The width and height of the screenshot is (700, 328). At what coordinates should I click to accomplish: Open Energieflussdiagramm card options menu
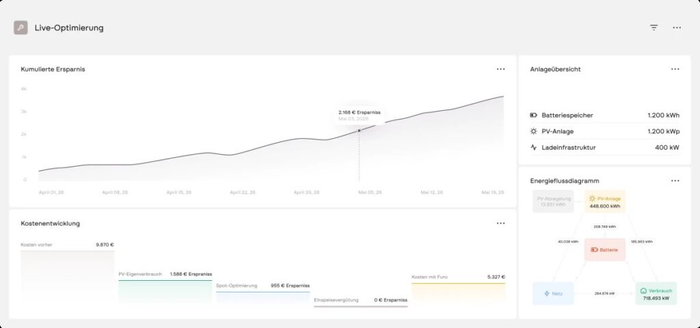coord(675,180)
